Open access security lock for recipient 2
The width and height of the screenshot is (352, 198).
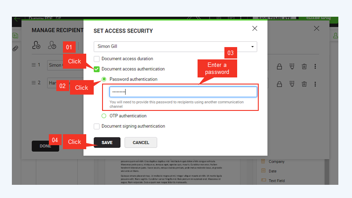pyautogui.click(x=279, y=84)
